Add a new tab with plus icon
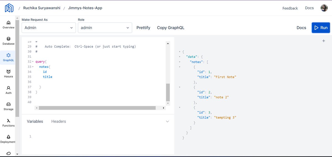 click(x=324, y=41)
